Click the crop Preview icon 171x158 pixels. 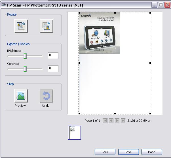tap(20, 96)
